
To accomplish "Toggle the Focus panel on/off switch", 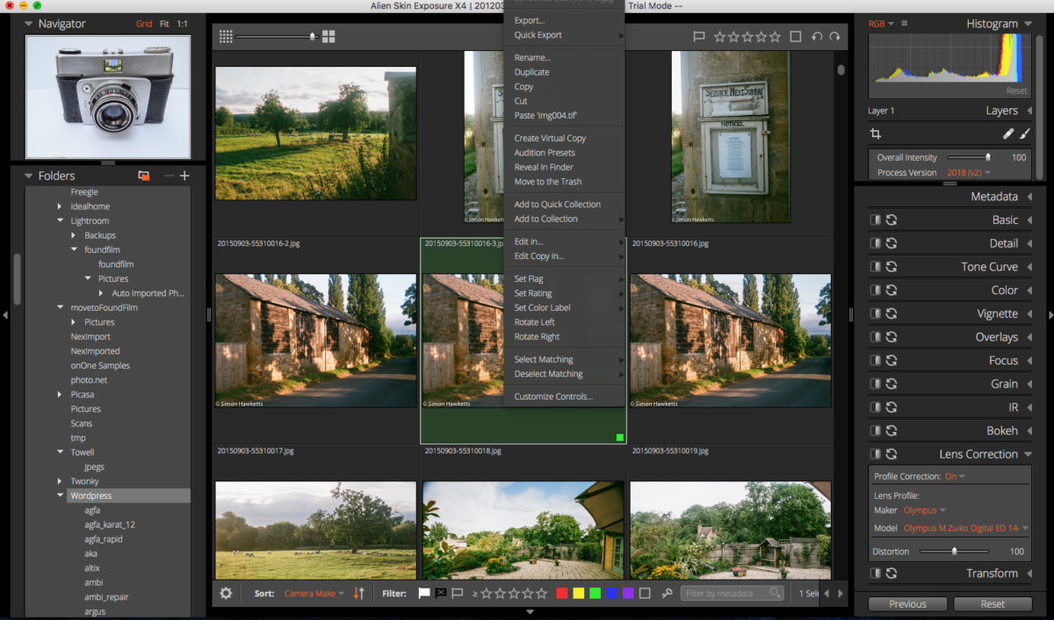I will pos(875,360).
